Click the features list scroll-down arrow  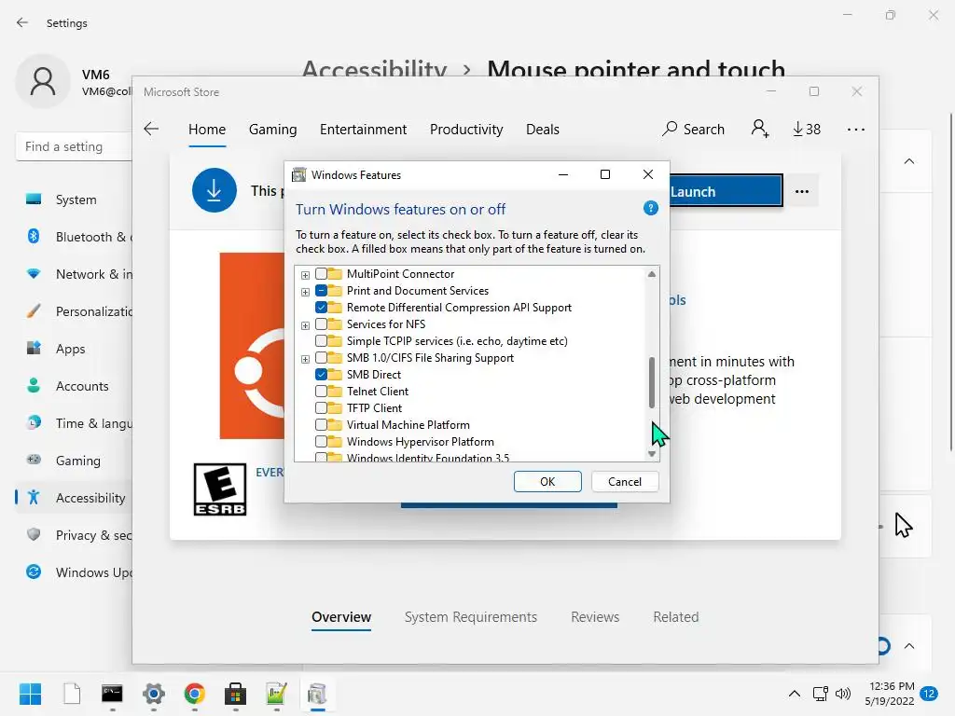pos(652,454)
